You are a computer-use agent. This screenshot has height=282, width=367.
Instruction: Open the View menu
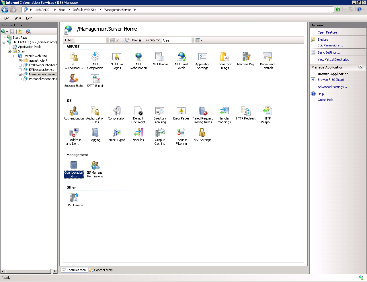[x=17, y=18]
